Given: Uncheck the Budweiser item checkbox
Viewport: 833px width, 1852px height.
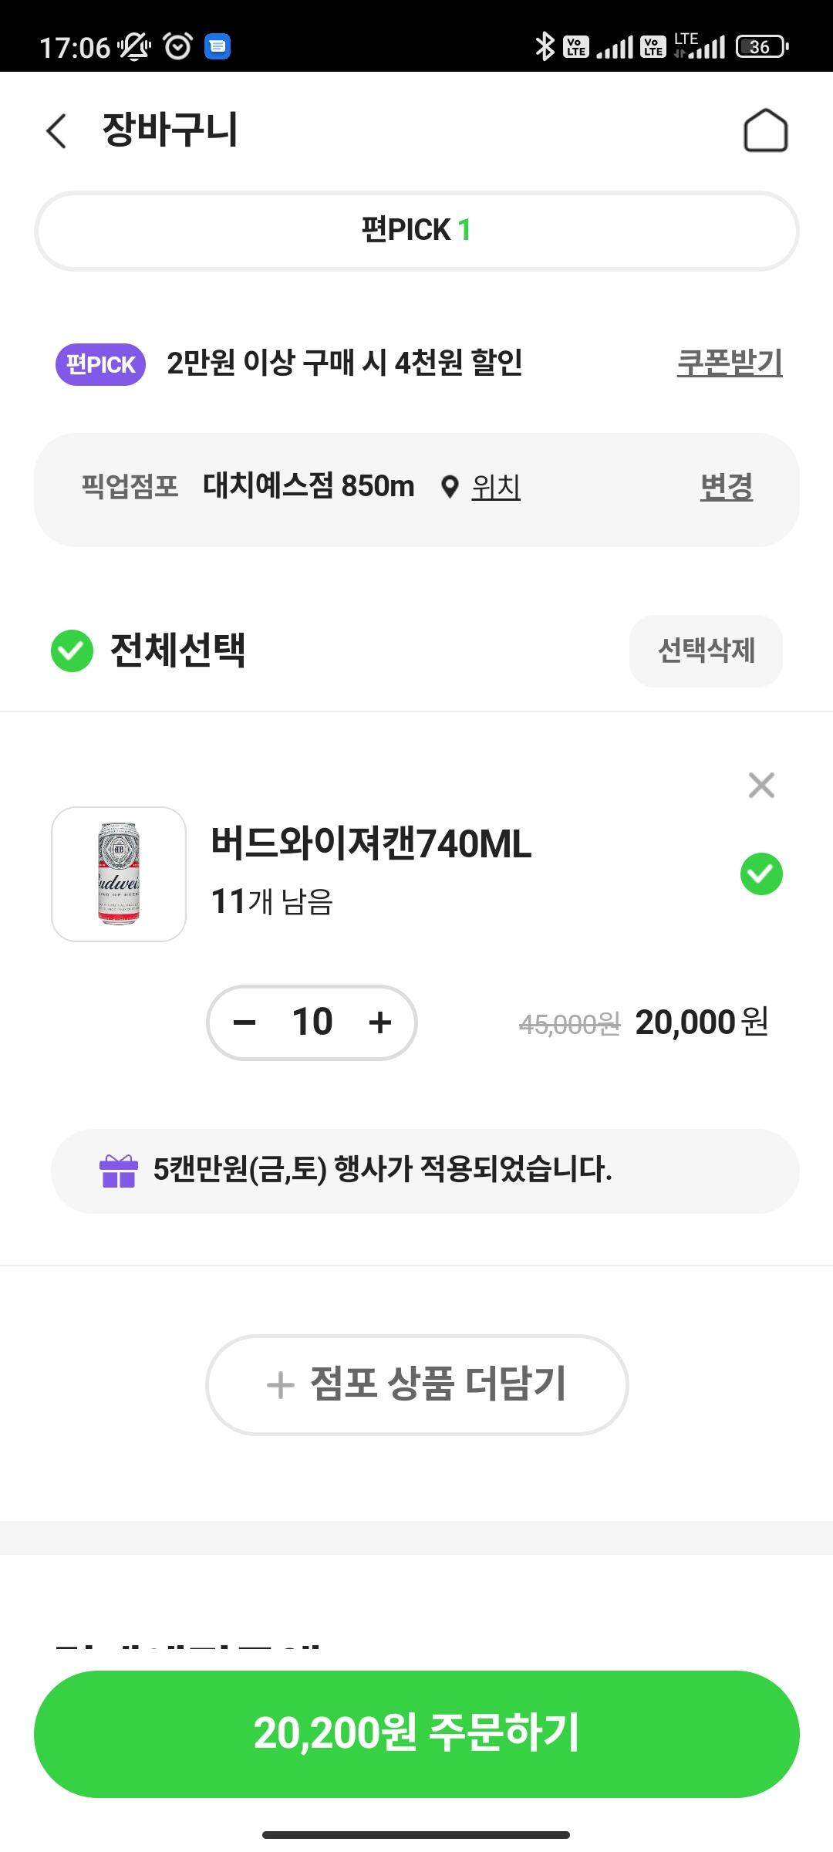Looking at the screenshot, I should (761, 874).
